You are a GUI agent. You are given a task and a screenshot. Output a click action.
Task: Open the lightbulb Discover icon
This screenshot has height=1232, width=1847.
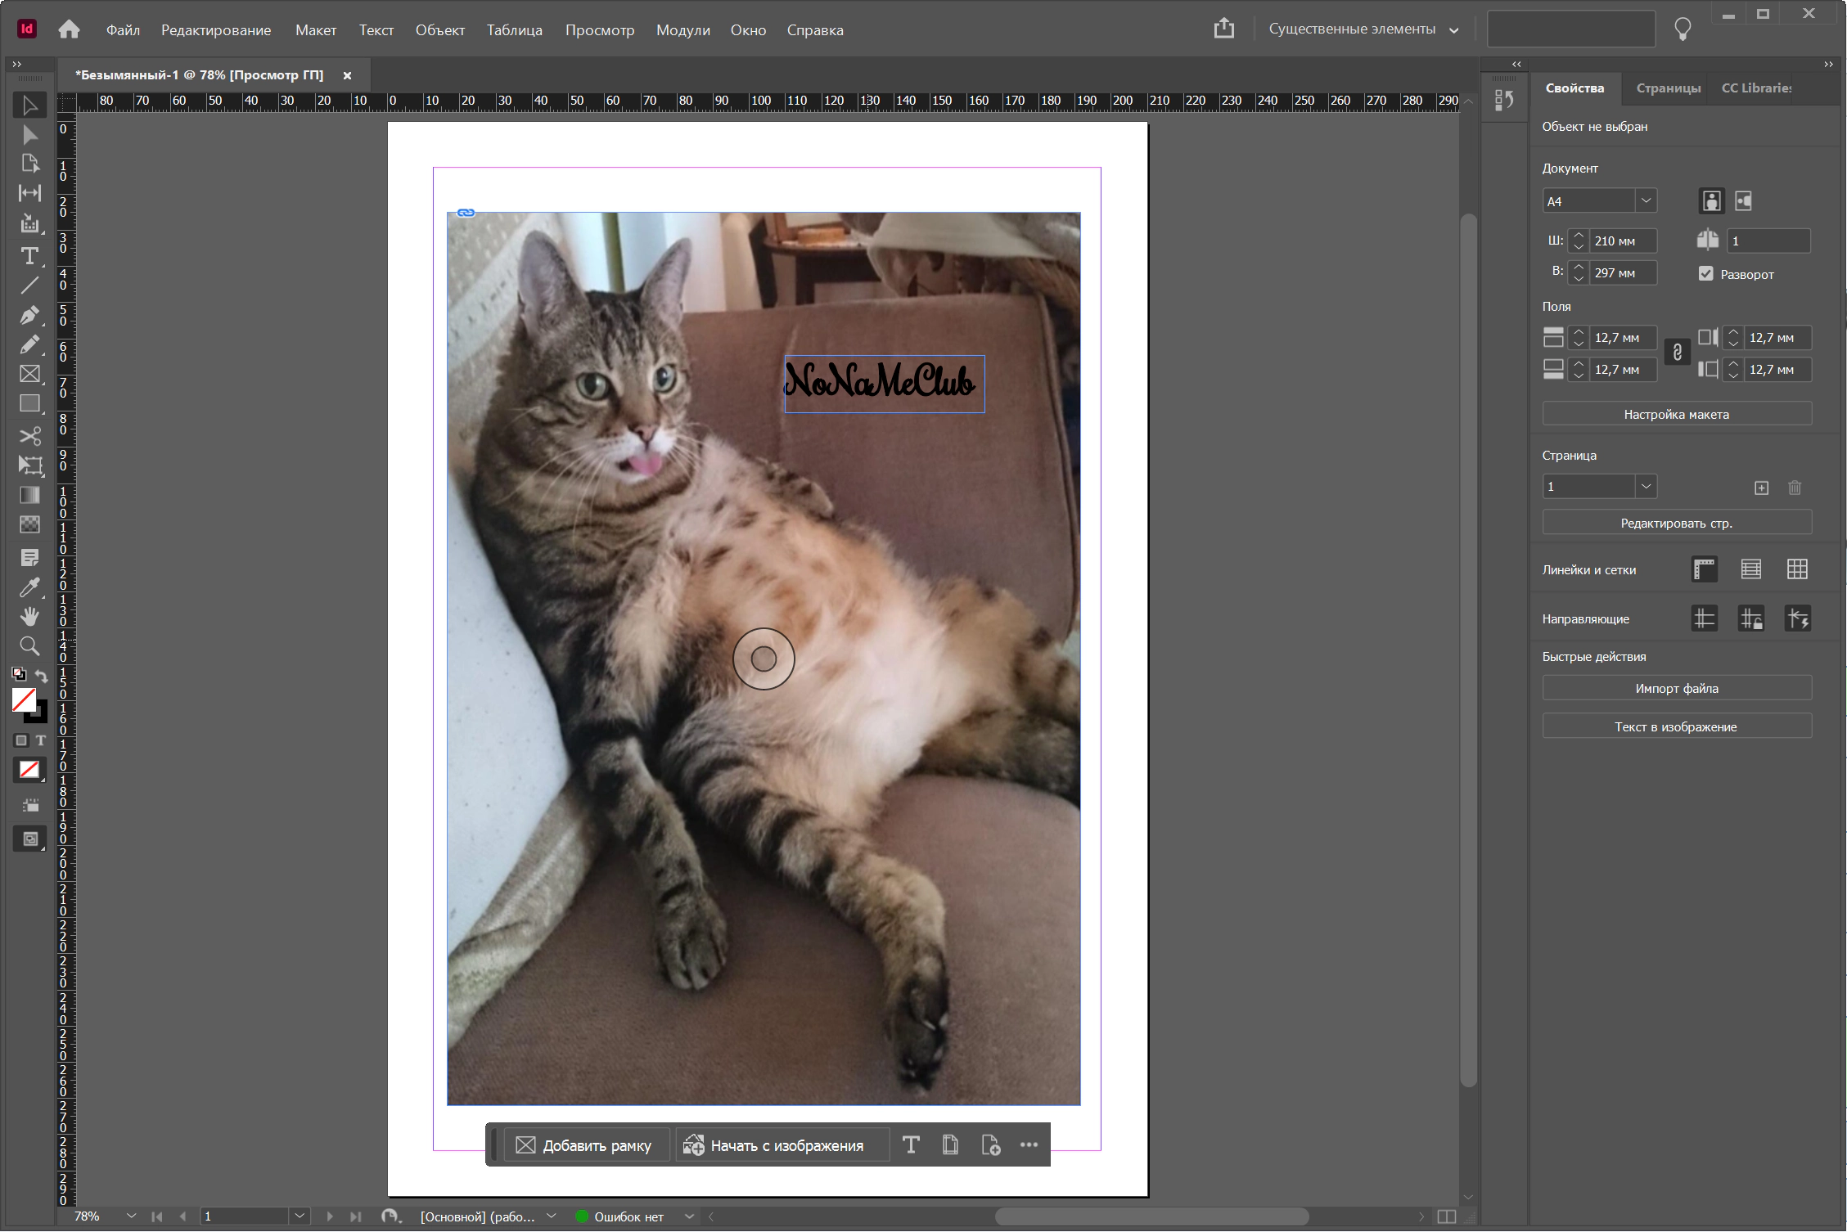pos(1683,29)
